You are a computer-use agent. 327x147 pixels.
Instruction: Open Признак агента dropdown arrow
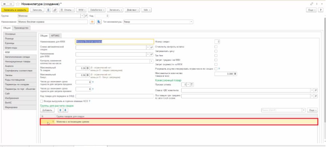(188, 85)
